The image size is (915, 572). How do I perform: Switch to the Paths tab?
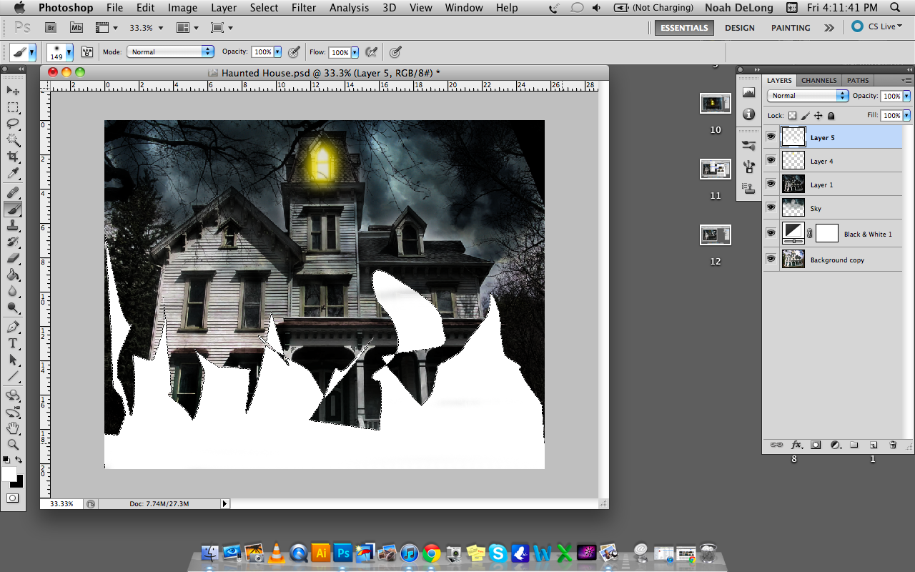point(858,80)
